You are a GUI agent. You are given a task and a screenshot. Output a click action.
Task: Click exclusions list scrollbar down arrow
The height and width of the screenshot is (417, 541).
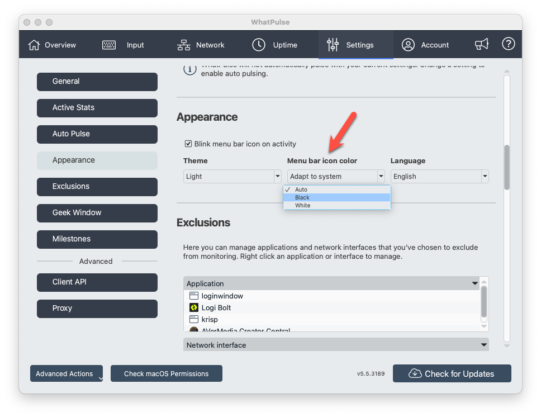pyautogui.click(x=484, y=326)
